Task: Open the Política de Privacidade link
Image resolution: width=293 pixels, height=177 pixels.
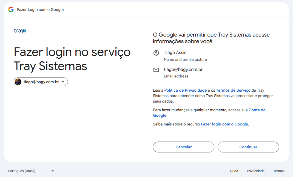Action: click(186, 90)
